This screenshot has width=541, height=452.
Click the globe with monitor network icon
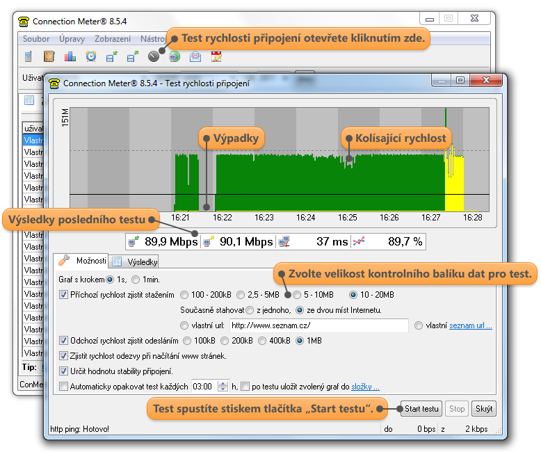tap(175, 56)
